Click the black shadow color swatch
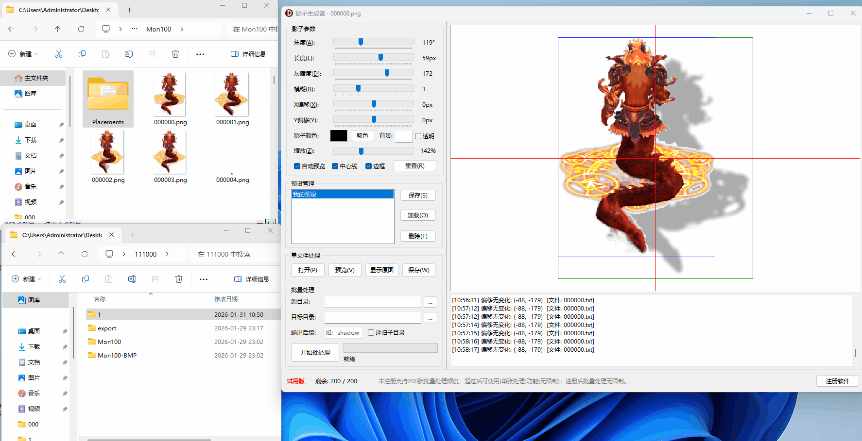Screen dimensions: 862x441 339,136
